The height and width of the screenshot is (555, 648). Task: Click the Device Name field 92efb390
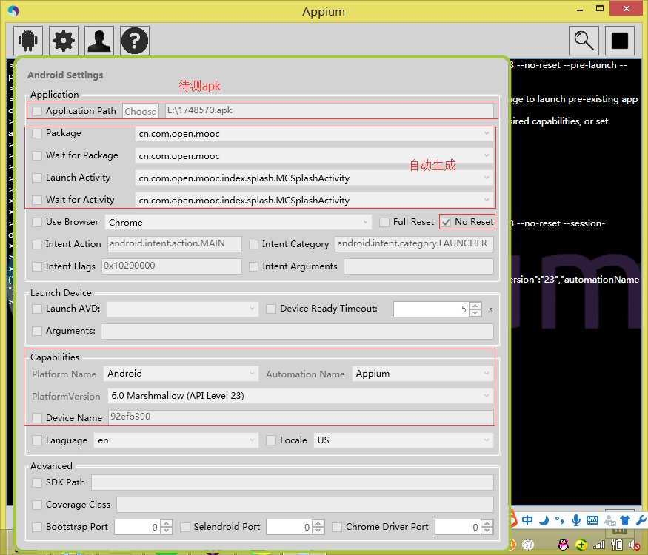[301, 417]
